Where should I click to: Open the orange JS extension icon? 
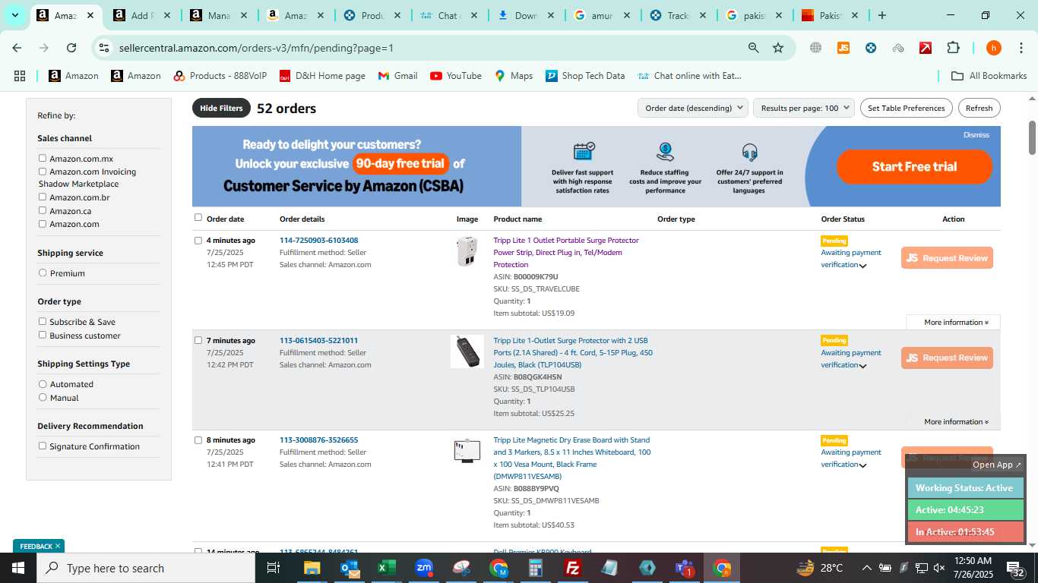pos(843,48)
